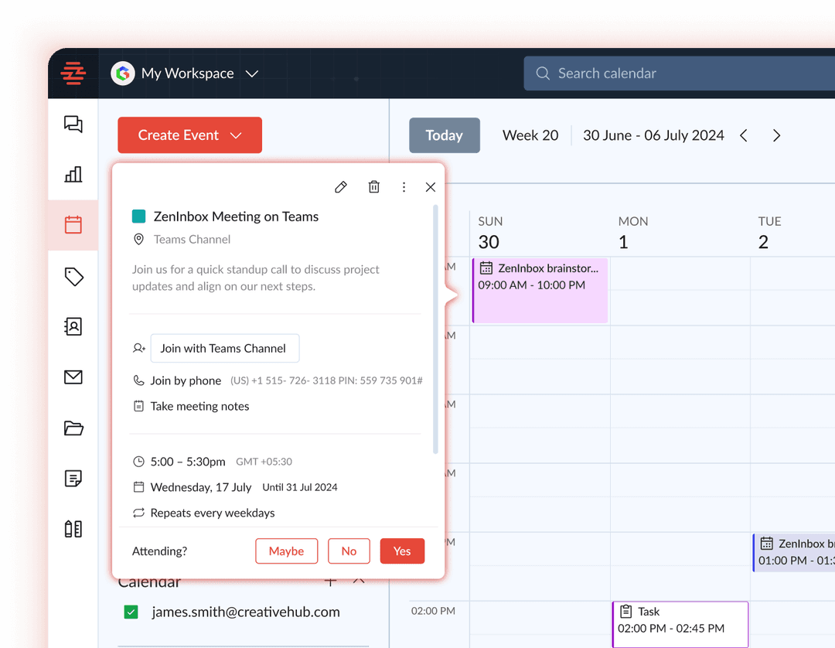Open the contacts address book sidebar icon
This screenshot has height=648, width=835.
(x=73, y=326)
